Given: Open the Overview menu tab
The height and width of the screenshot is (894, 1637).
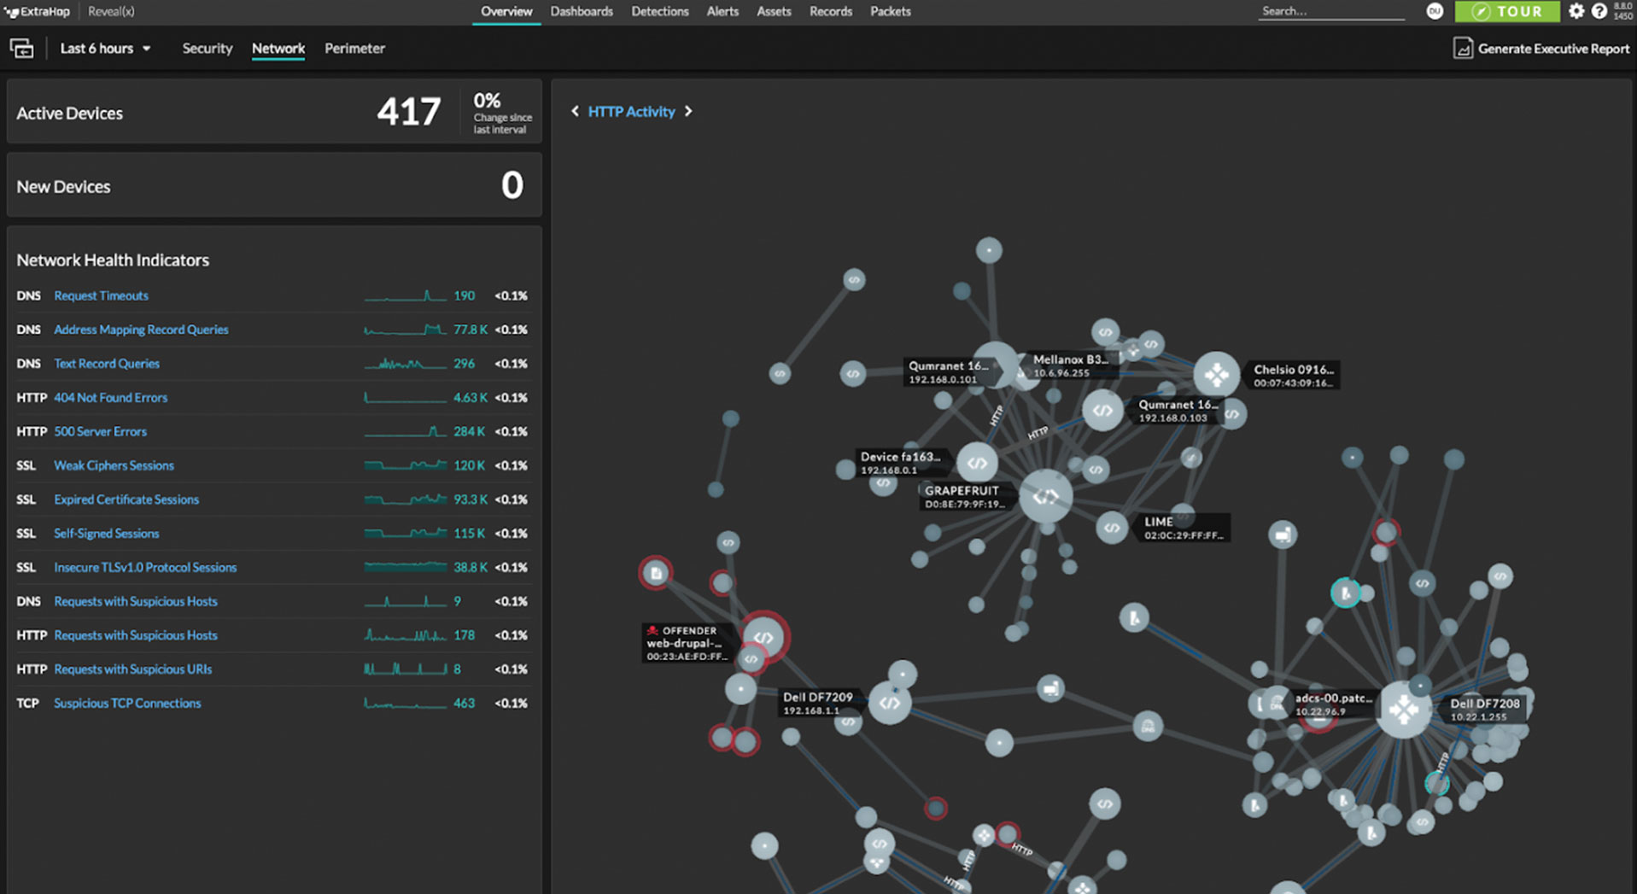Looking at the screenshot, I should pyautogui.click(x=506, y=12).
